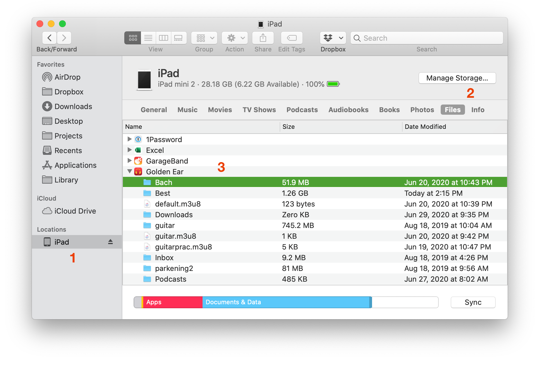Switch to the Books tab

click(389, 110)
